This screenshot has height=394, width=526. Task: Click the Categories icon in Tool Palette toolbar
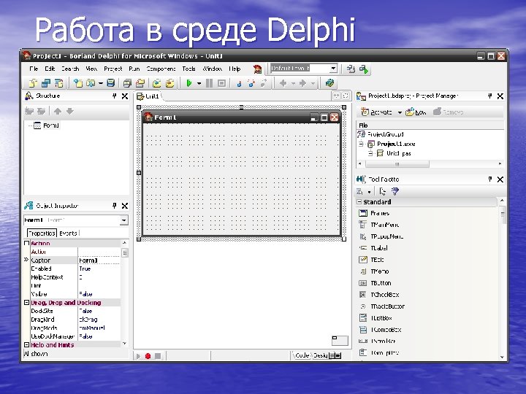pyautogui.click(x=360, y=191)
